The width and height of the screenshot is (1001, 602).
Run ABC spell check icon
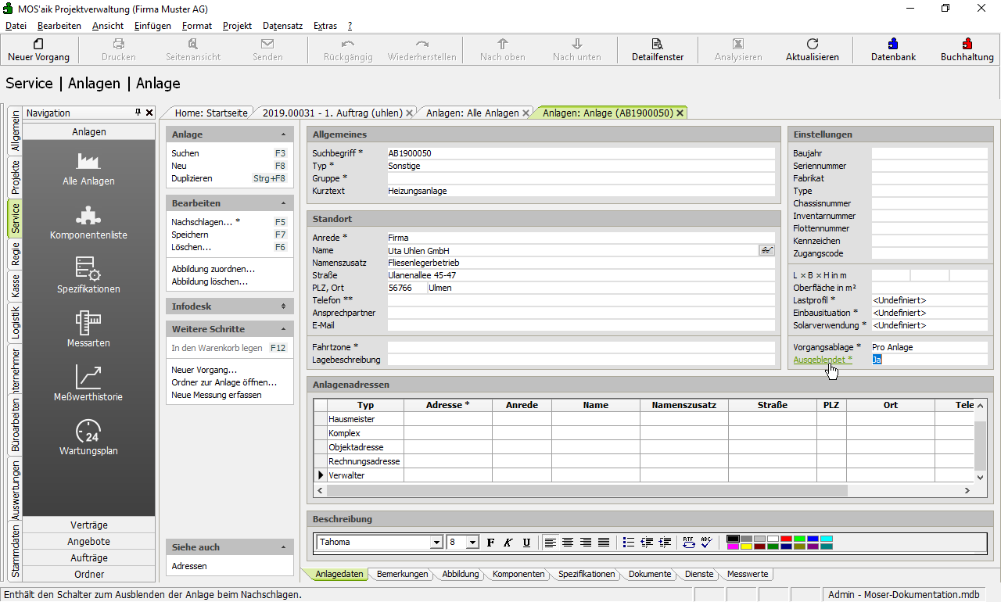[x=706, y=543]
